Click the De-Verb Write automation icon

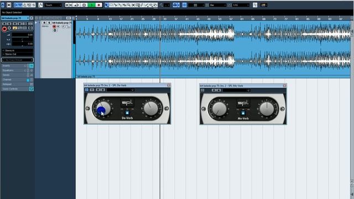(x=102, y=90)
